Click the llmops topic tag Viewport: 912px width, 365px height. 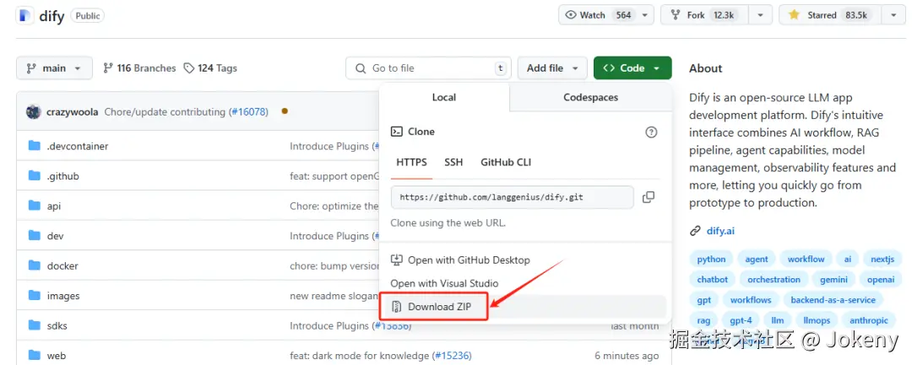pos(816,320)
